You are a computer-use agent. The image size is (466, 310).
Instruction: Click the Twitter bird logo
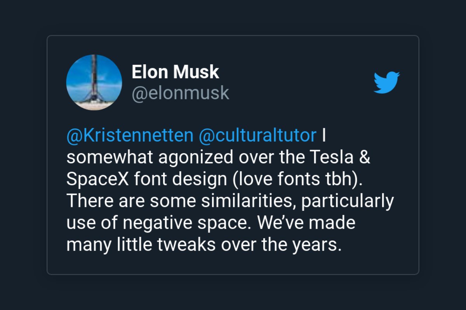[387, 82]
